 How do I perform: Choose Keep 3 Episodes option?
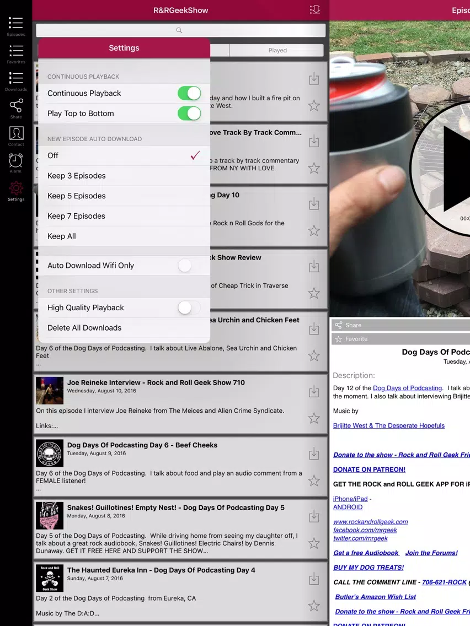pos(124,176)
